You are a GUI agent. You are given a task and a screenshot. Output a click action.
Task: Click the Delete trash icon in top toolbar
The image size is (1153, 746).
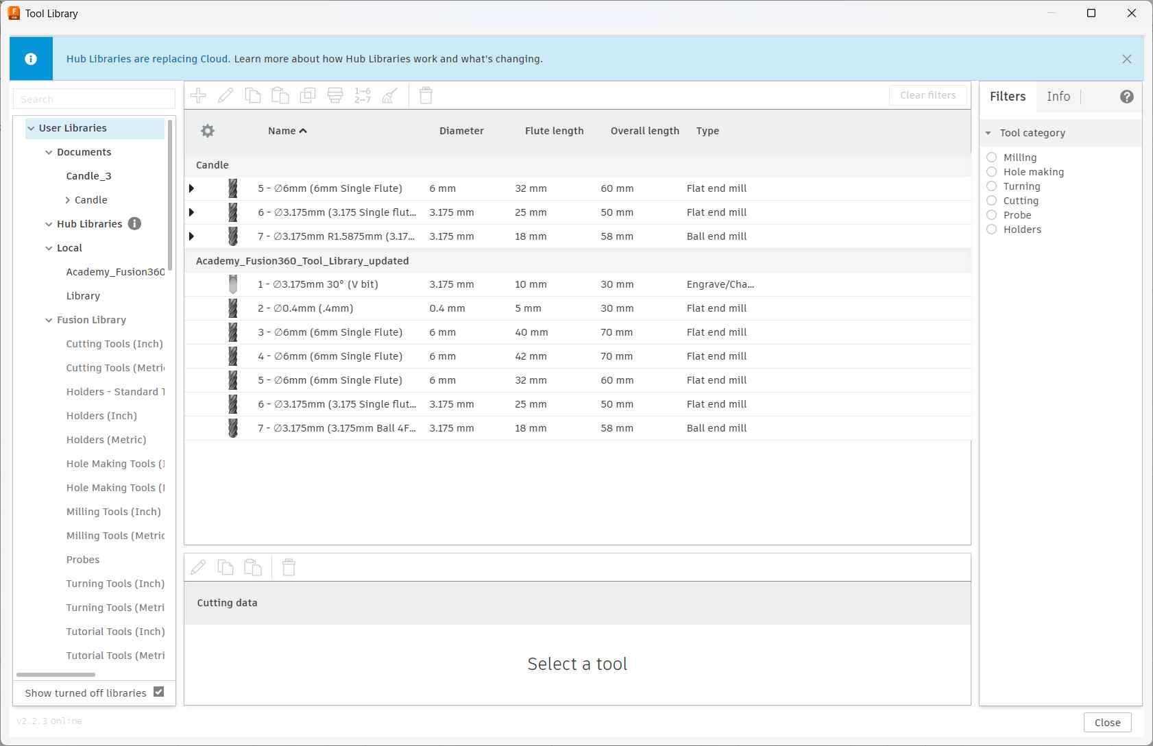[426, 95]
